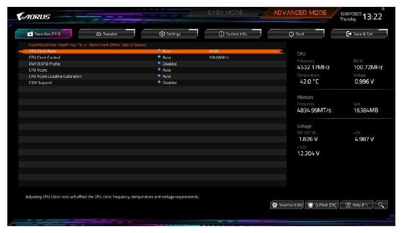Viewport: 407px width, 233px height.
Task: Go to the System Info. tab
Action: coord(233,34)
